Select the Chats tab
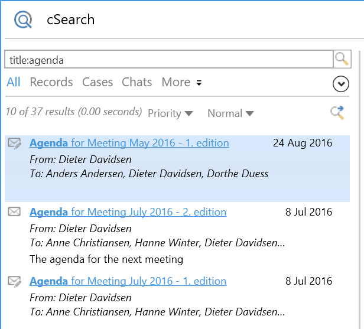Viewport: 364px width, 329px height. pos(136,82)
